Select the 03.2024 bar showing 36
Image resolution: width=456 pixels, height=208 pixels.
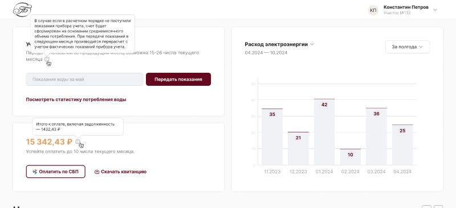pos(376,136)
